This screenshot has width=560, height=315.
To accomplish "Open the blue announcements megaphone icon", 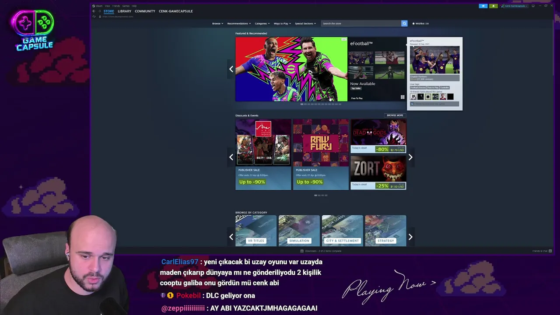I will pos(483,6).
